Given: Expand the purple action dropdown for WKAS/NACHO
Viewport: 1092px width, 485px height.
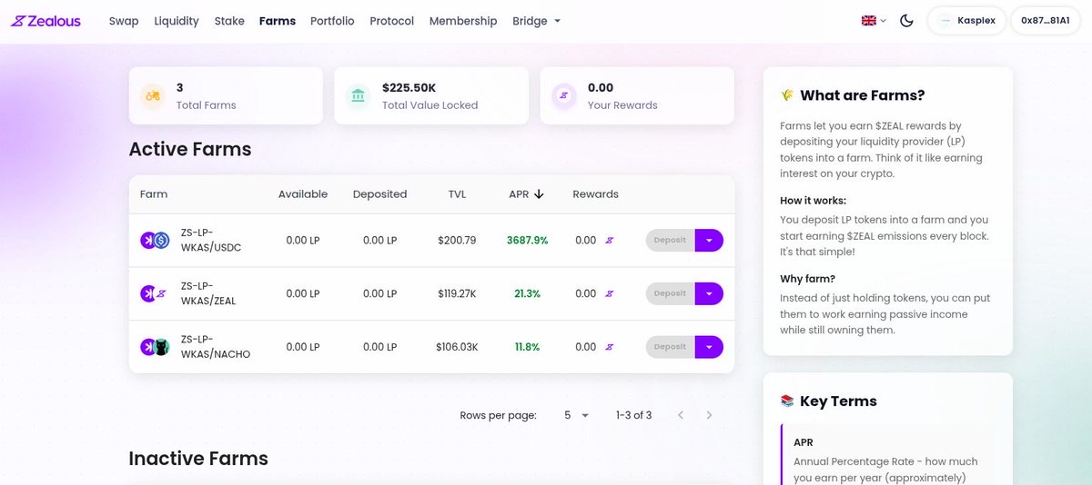Looking at the screenshot, I should click(x=709, y=347).
